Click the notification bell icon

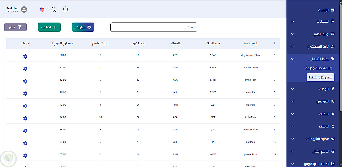click(x=66, y=9)
